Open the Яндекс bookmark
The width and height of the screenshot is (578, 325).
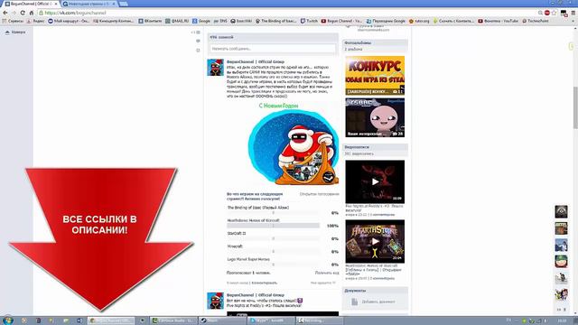pyautogui.click(x=36, y=21)
